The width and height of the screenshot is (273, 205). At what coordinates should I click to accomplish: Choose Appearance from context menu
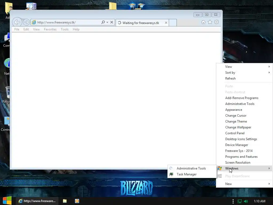pyautogui.click(x=244, y=110)
